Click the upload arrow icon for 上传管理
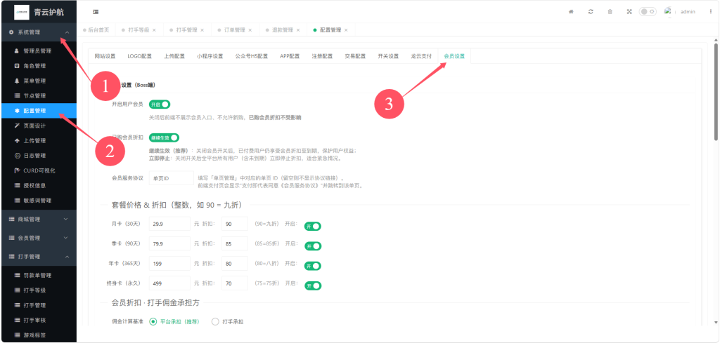 17,140
